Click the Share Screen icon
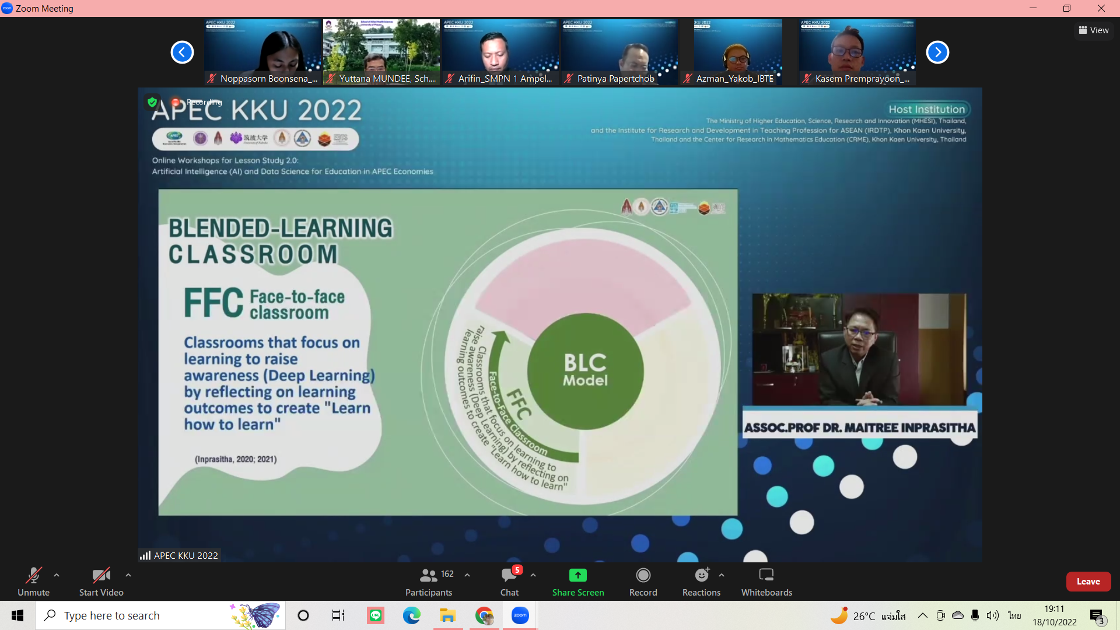Viewport: 1120px width, 630px height. pyautogui.click(x=577, y=575)
